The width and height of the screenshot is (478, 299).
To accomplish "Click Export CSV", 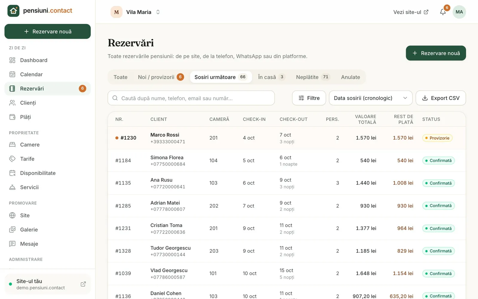I will coord(441,98).
